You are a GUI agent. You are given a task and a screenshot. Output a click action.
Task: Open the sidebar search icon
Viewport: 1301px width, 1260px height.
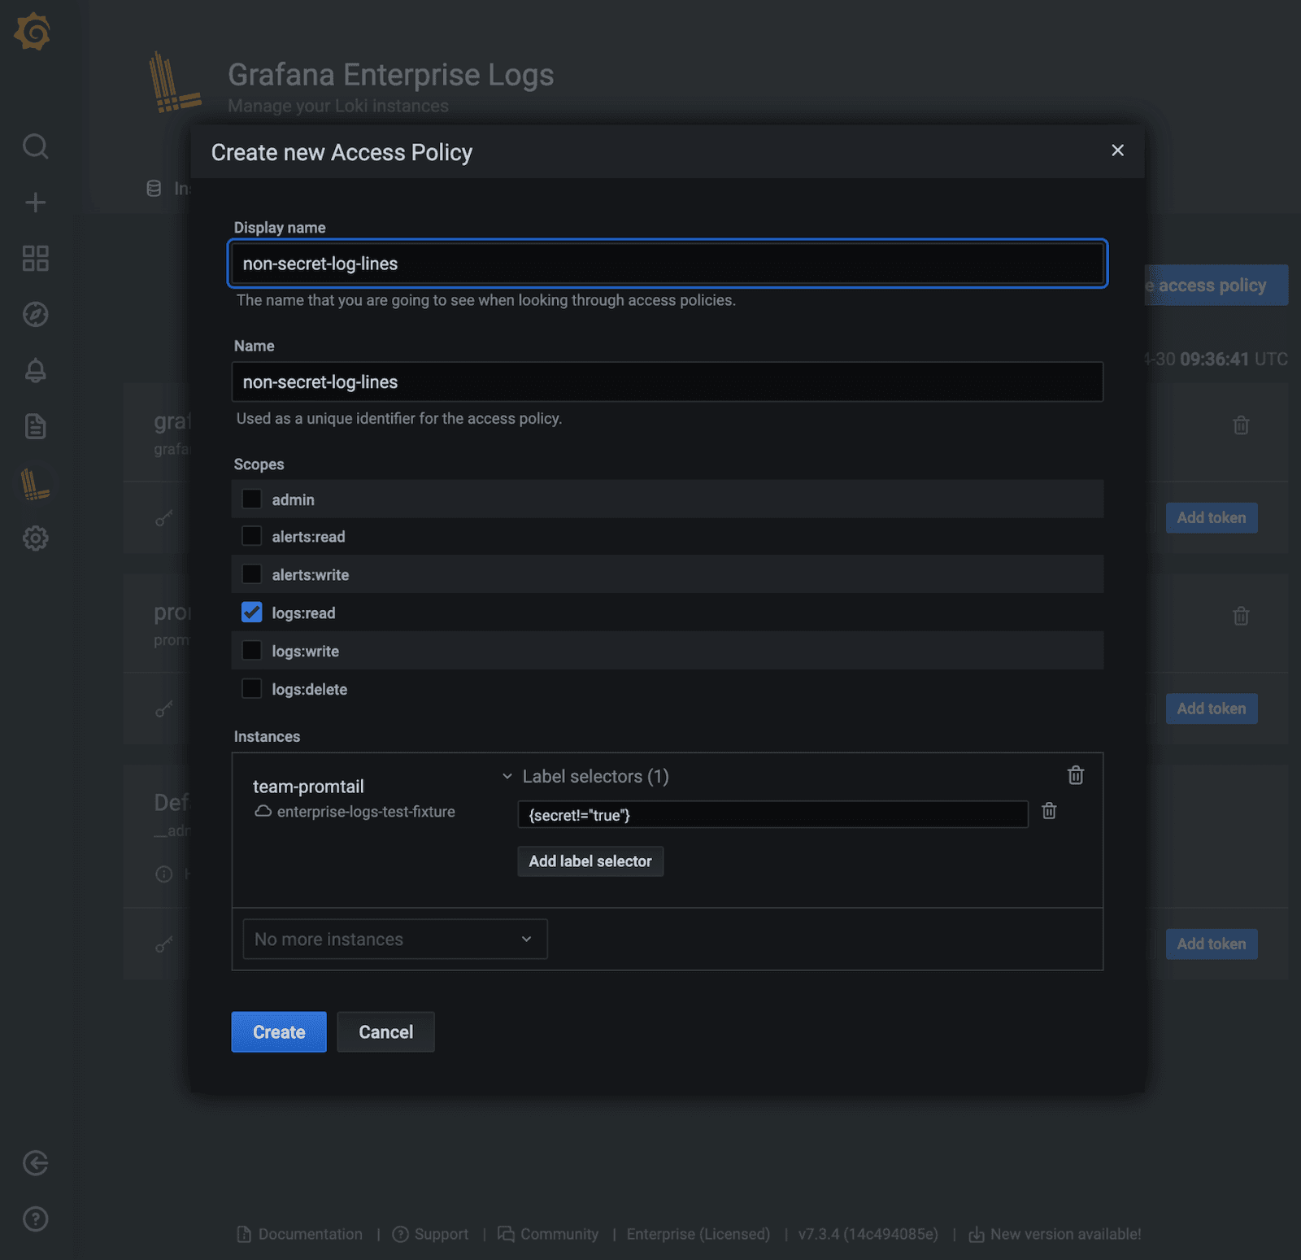click(35, 146)
